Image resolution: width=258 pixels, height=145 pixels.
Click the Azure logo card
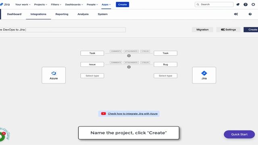pyautogui.click(x=54, y=75)
